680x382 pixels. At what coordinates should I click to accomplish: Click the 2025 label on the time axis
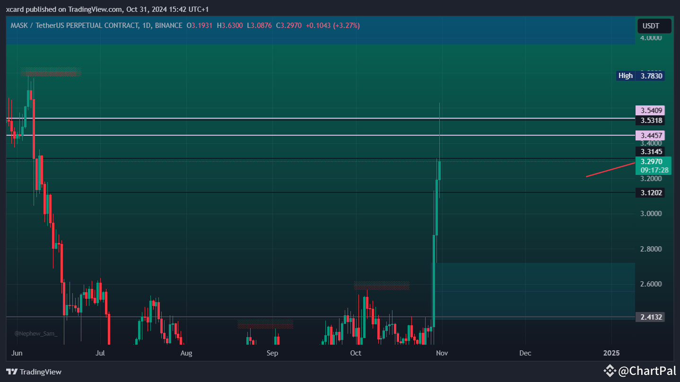pyautogui.click(x=611, y=353)
